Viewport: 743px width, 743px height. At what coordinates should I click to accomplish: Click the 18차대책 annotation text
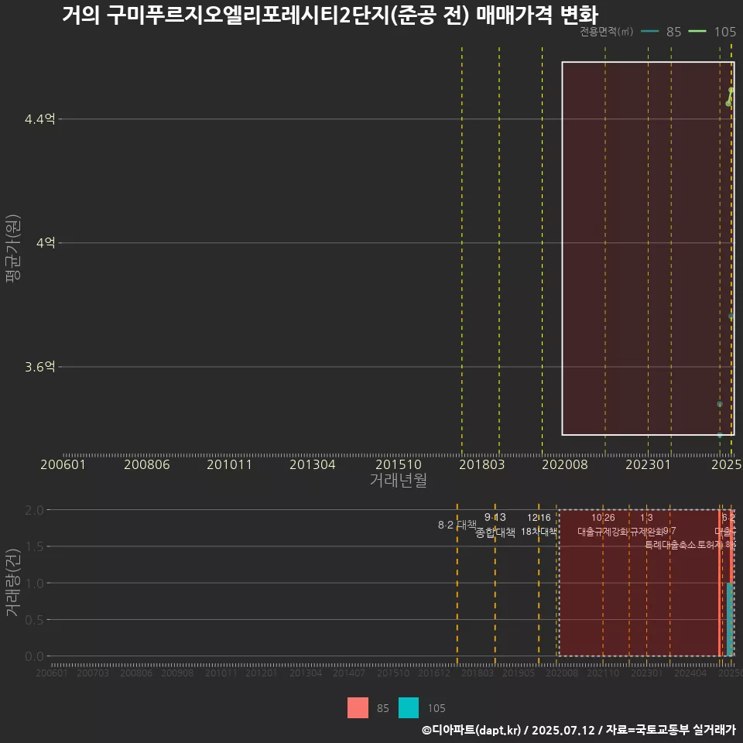click(x=539, y=532)
